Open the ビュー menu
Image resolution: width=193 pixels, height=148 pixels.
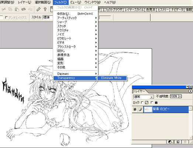click(x=76, y=2)
